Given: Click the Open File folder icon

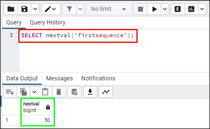Looking at the screenshot, I should coord(11,9).
